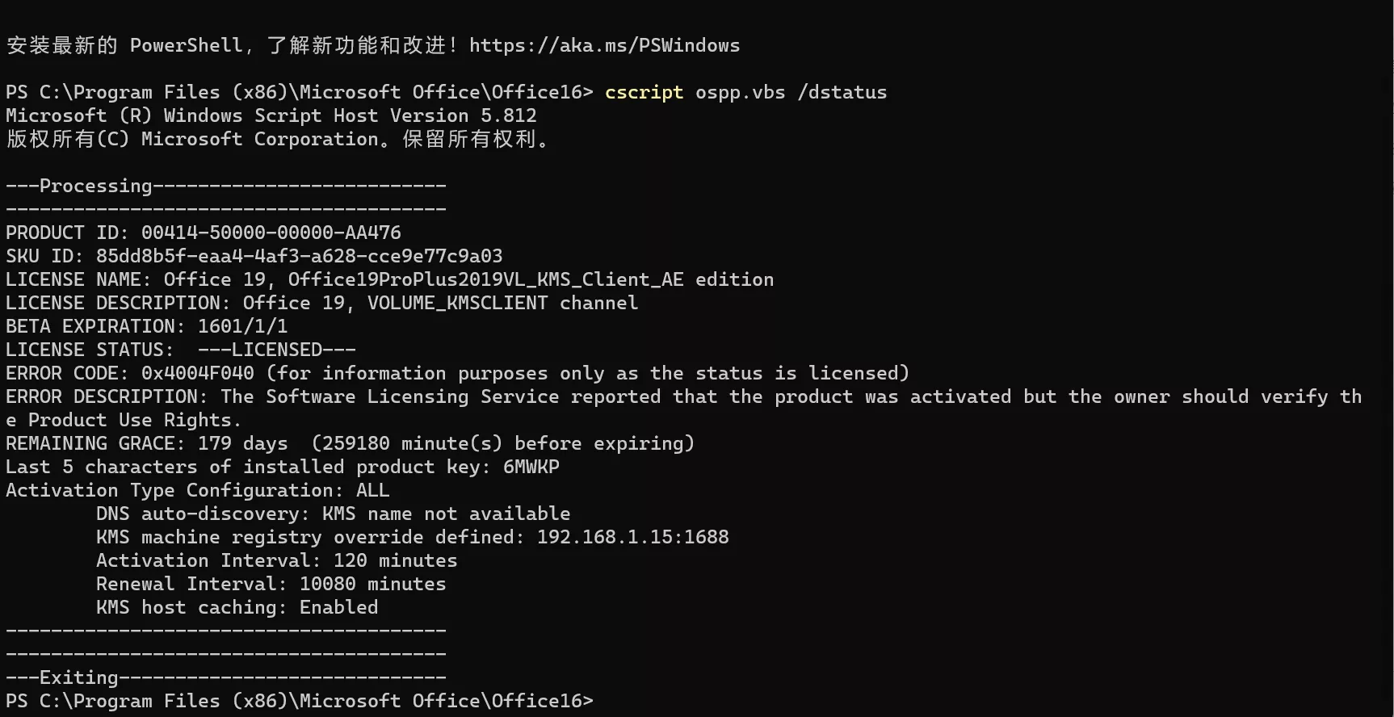Click the error code 0x4004F040
The height and width of the screenshot is (717, 1394).
[197, 373]
